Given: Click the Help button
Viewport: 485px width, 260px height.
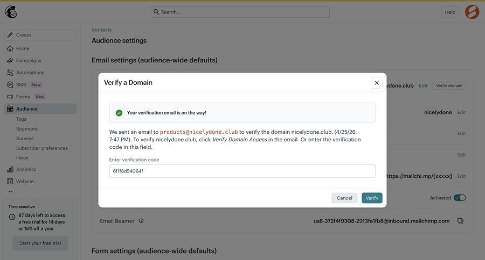Looking at the screenshot, I should pyautogui.click(x=450, y=12).
